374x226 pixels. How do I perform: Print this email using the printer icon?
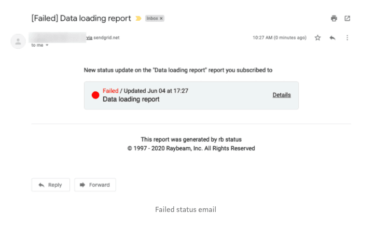[334, 19]
